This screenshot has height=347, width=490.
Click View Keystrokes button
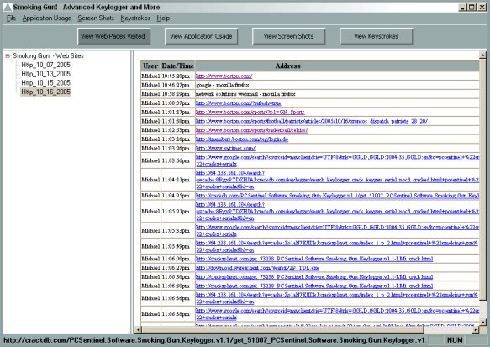(x=376, y=36)
